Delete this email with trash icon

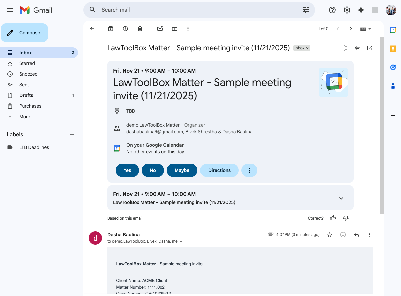(x=140, y=29)
